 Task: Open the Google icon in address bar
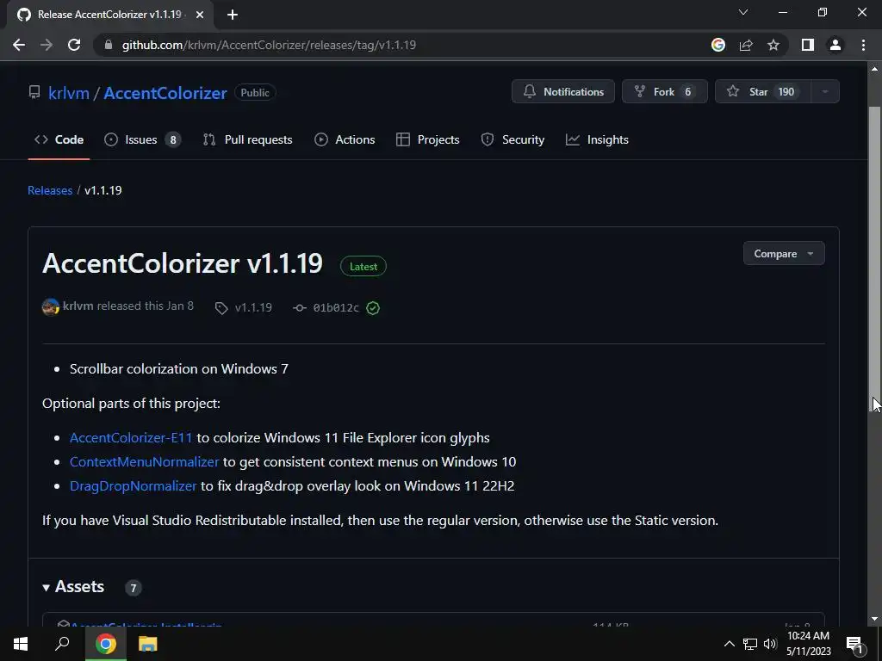coord(718,45)
